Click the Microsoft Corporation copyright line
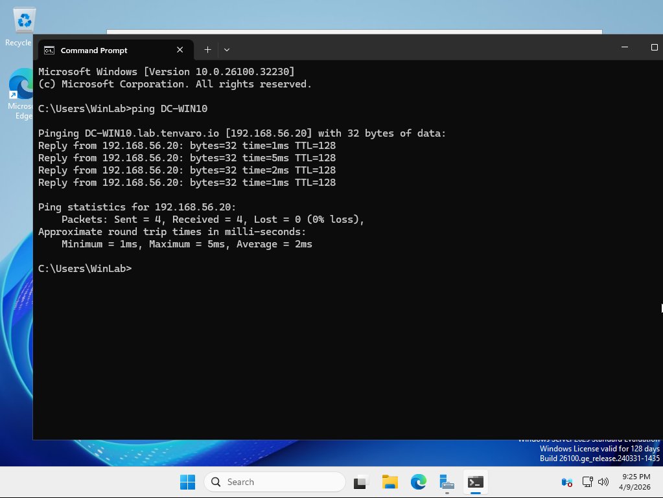 pos(174,84)
